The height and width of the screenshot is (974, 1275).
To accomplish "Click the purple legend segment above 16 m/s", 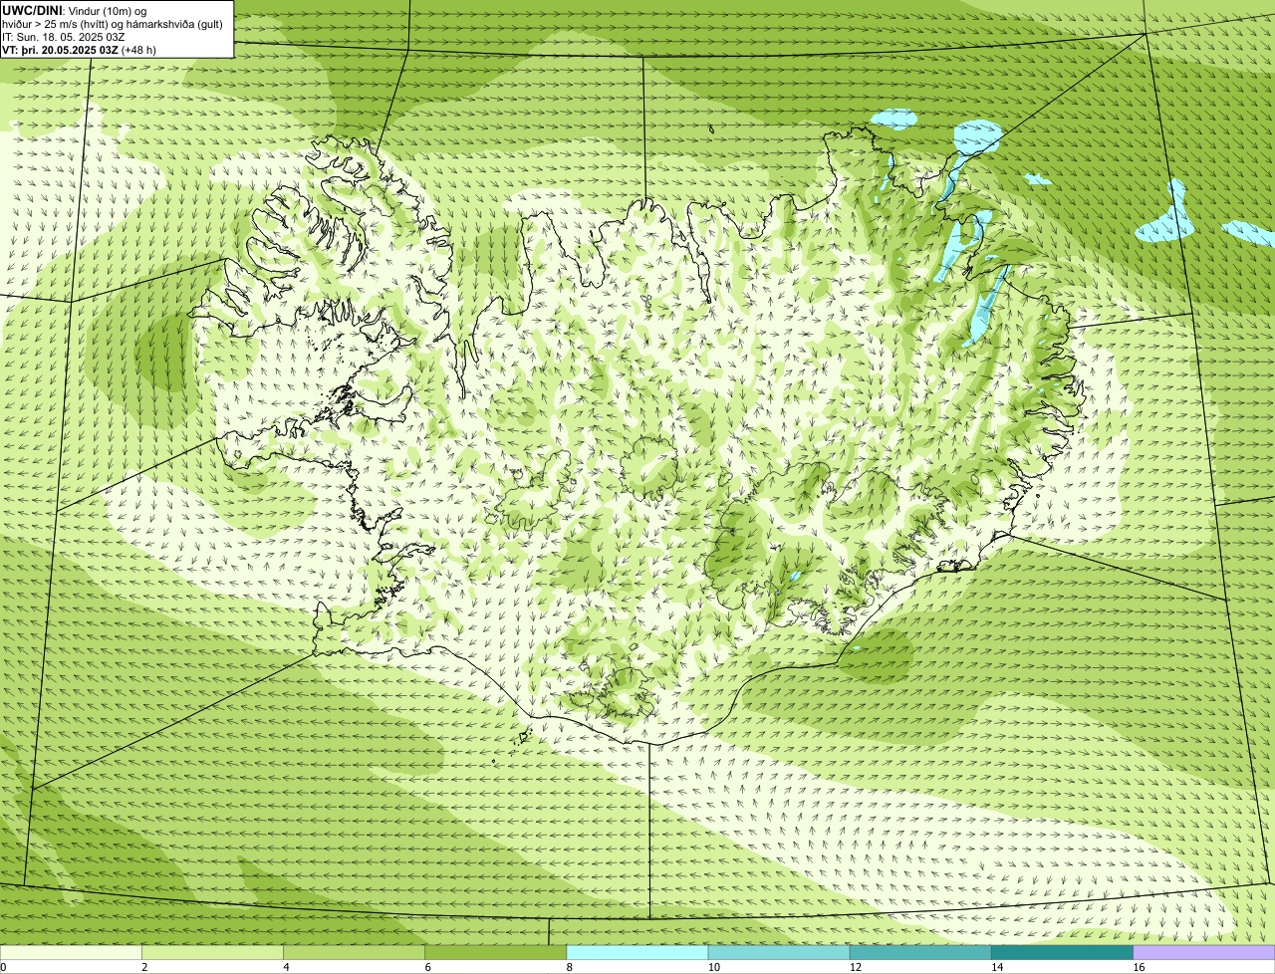I will point(1204,953).
